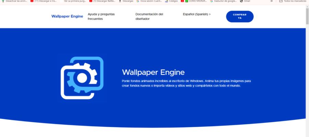This screenshot has width=309, height=137.
Task: Open 'Documentación del diseñador' page
Action: pyautogui.click(x=149, y=16)
